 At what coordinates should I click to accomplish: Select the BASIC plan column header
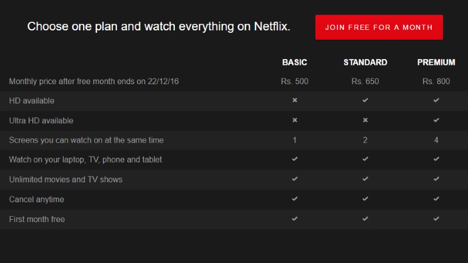[295, 63]
